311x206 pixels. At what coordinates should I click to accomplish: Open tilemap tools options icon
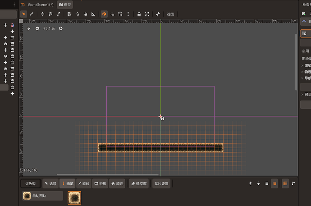(x=293, y=183)
